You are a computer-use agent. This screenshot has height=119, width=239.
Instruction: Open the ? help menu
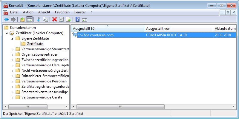coord(91,12)
